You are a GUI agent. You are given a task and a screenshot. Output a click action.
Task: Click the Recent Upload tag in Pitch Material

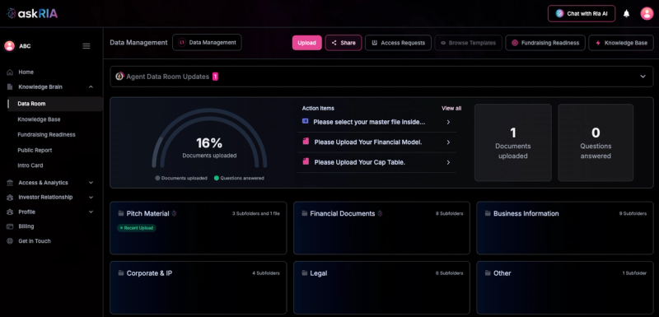(x=137, y=228)
